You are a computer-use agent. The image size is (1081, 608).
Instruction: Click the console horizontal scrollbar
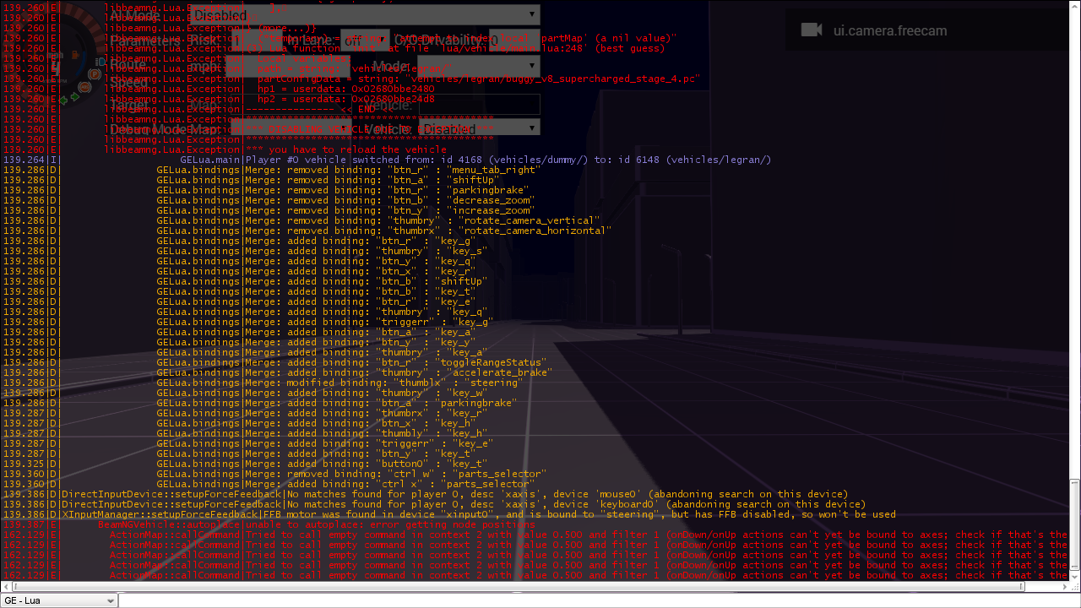click(517, 586)
